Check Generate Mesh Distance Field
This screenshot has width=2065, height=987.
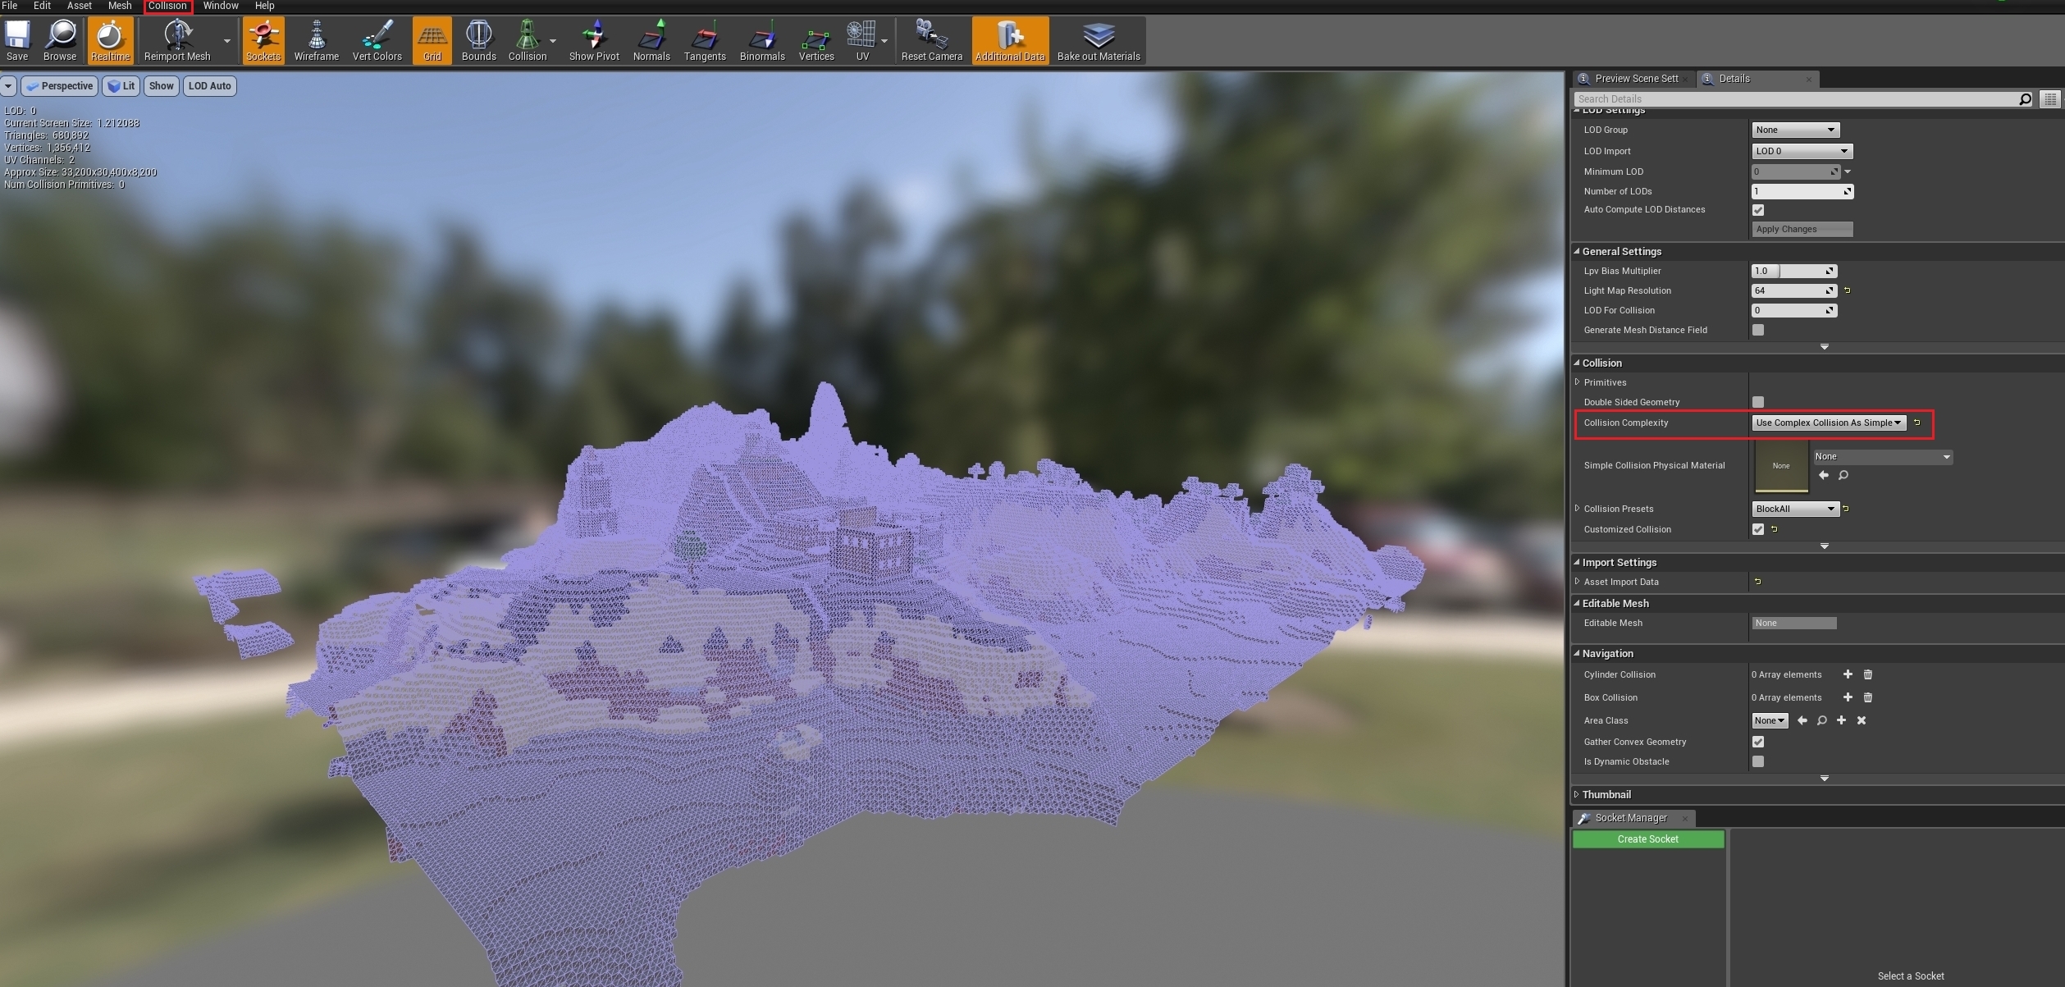(x=1757, y=330)
